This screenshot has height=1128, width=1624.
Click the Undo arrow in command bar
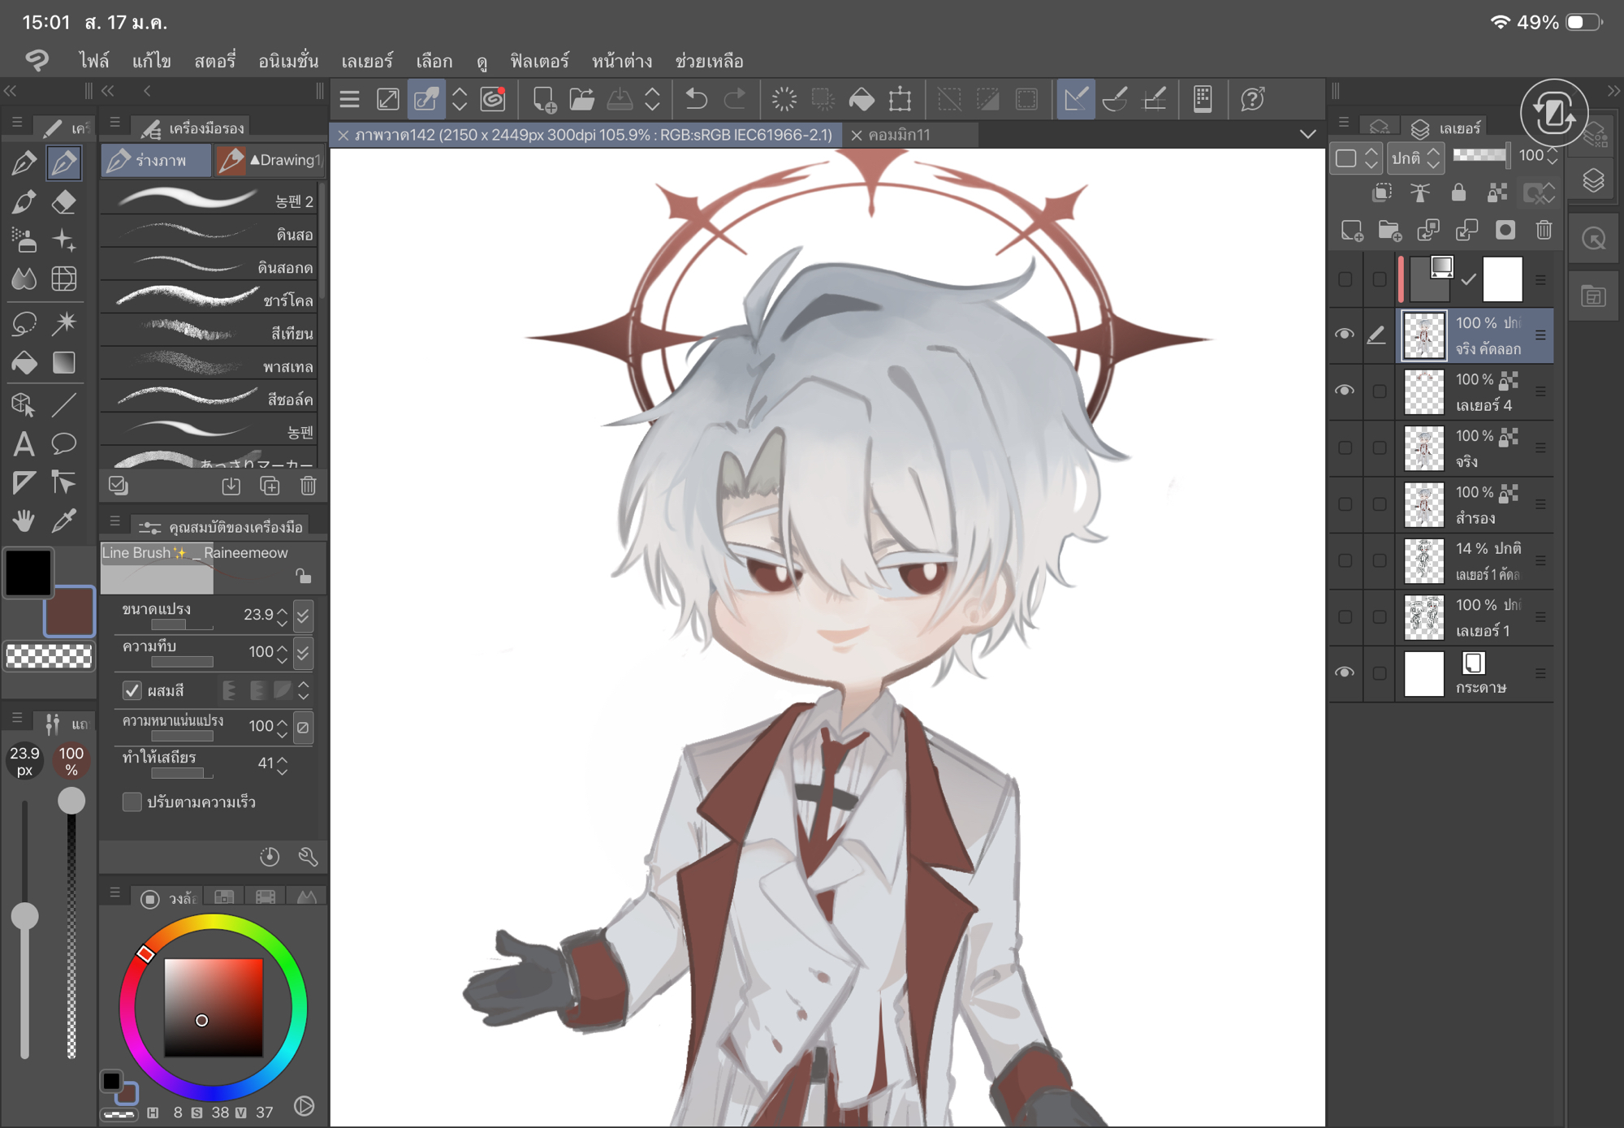pyautogui.click(x=696, y=100)
